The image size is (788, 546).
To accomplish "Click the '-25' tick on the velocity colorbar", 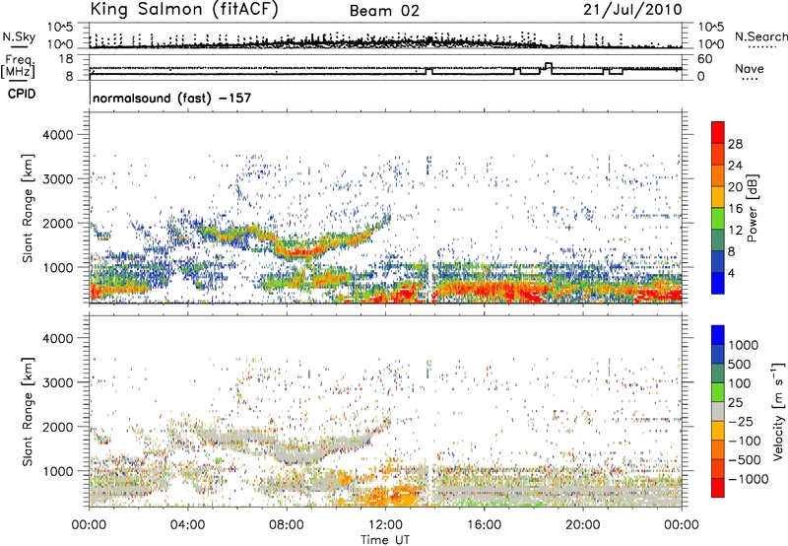I will point(741,421).
